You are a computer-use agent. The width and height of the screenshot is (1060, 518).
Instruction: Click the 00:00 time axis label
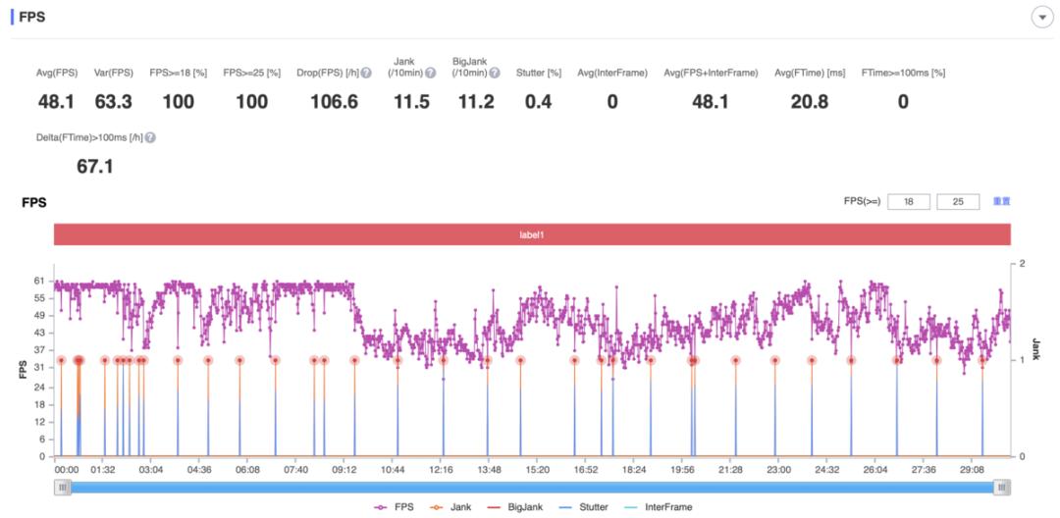point(67,469)
